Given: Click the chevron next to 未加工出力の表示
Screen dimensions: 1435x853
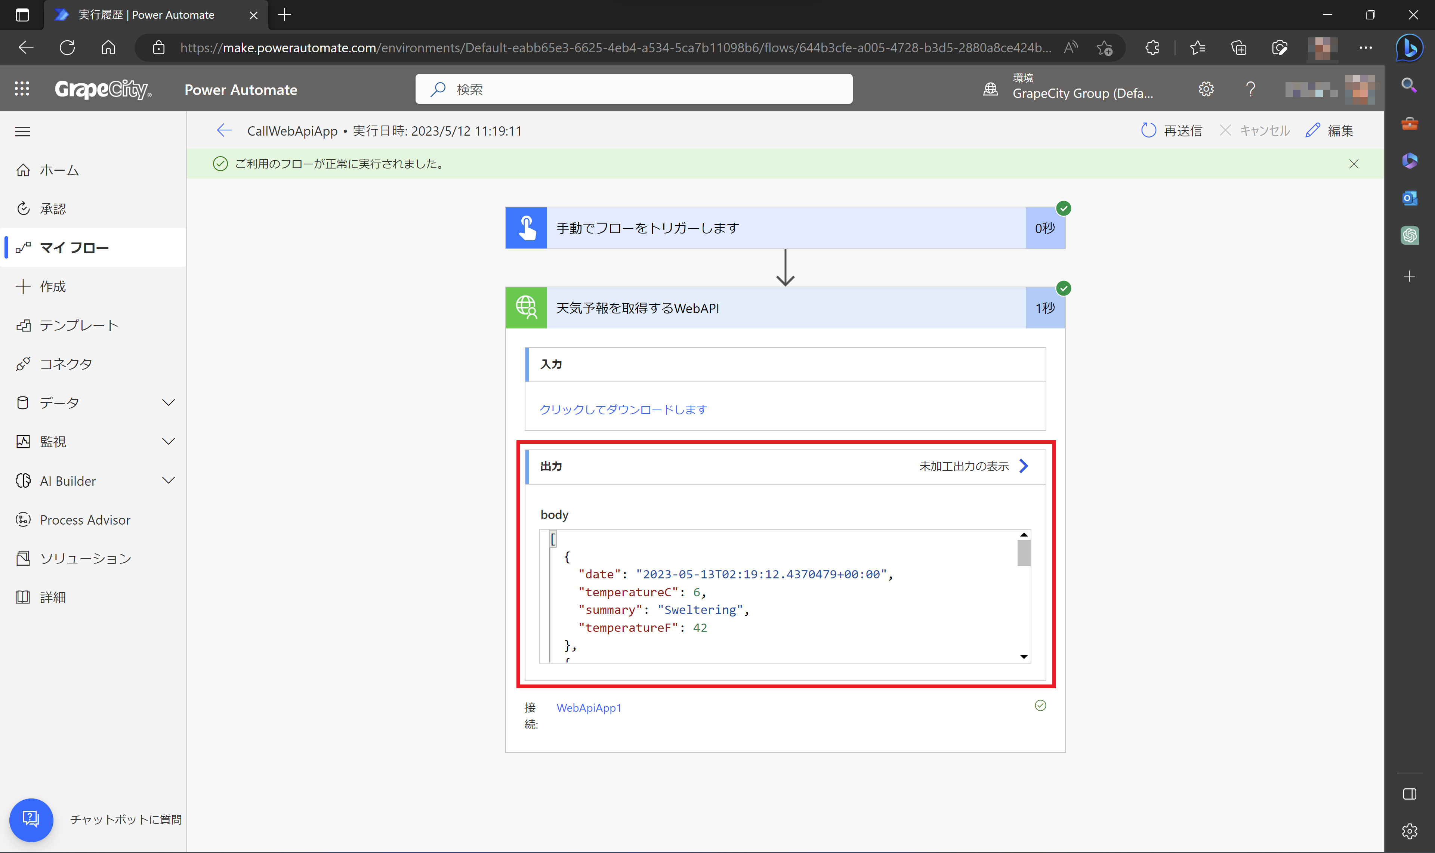Looking at the screenshot, I should pyautogui.click(x=1023, y=466).
